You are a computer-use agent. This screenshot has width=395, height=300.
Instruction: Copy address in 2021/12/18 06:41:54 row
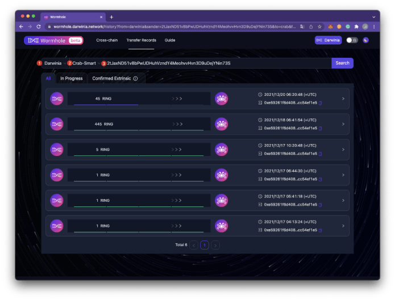pos(320,128)
